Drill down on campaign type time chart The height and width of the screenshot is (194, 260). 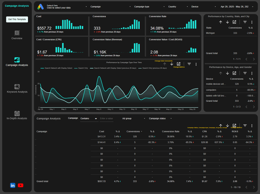click(x=172, y=64)
